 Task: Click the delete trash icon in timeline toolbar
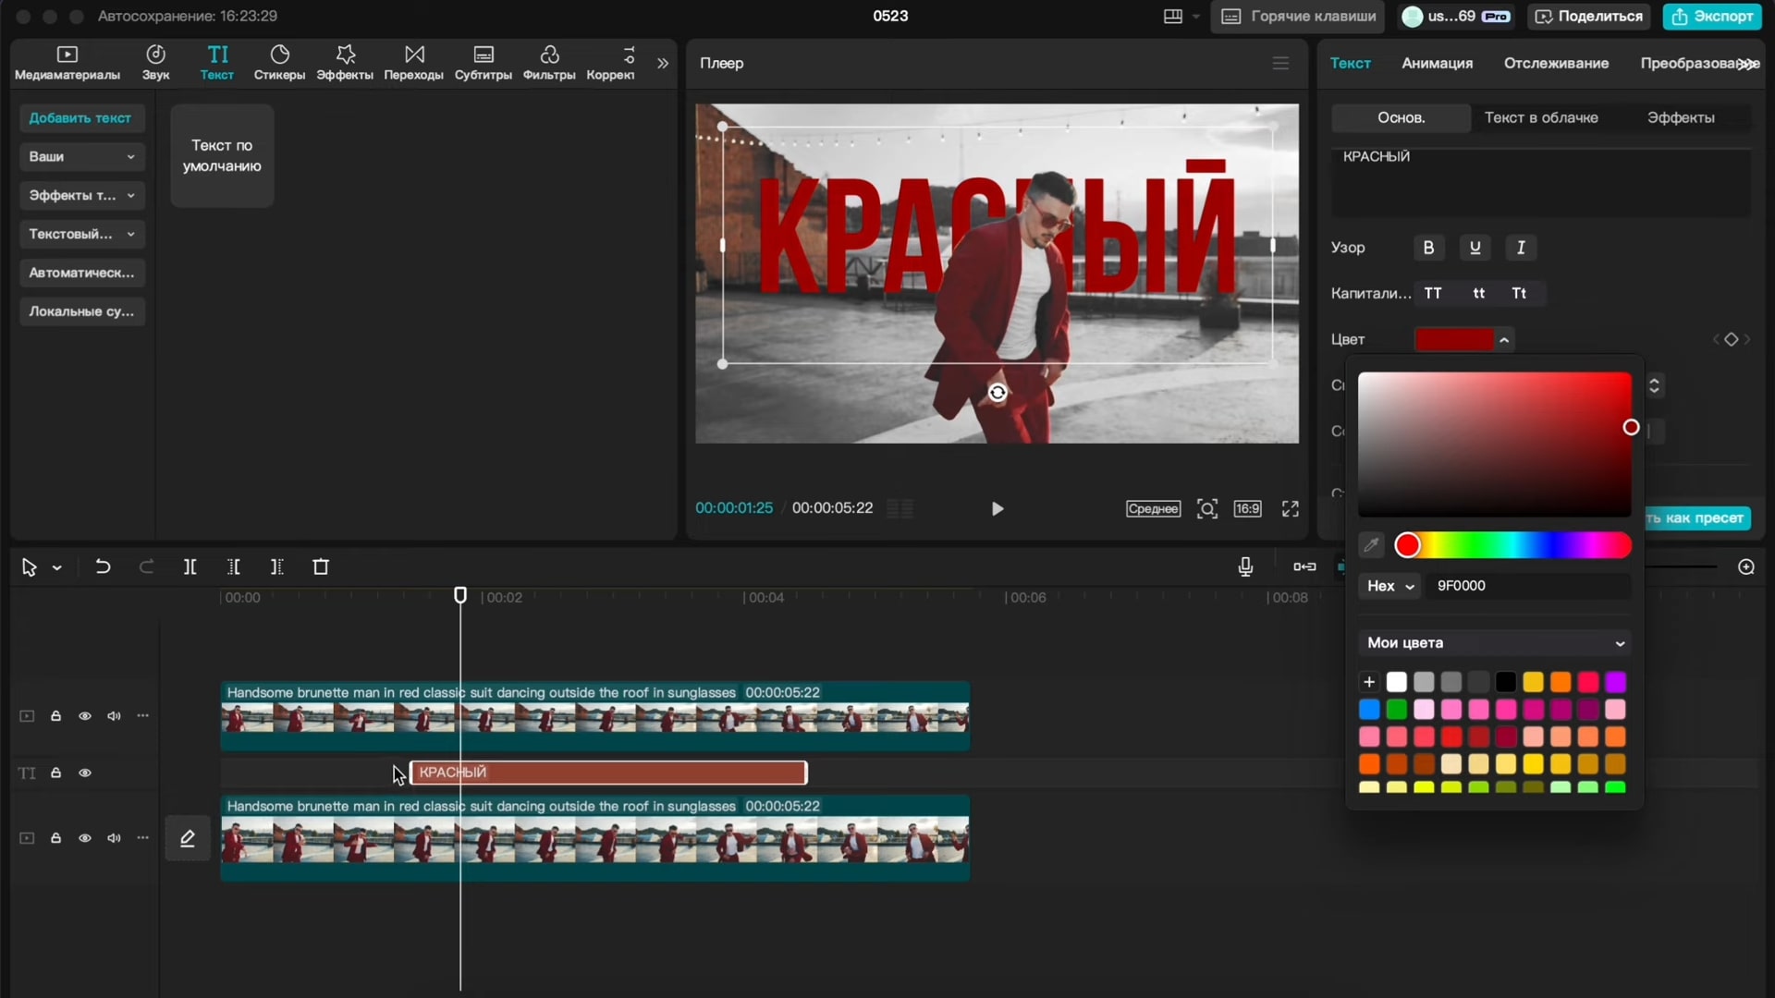coord(321,566)
